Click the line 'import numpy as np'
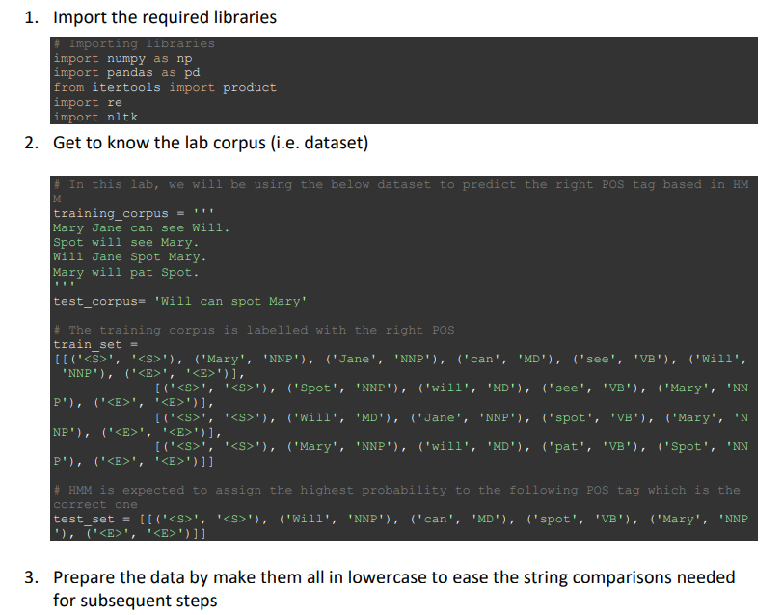782x615 pixels. [x=122, y=58]
